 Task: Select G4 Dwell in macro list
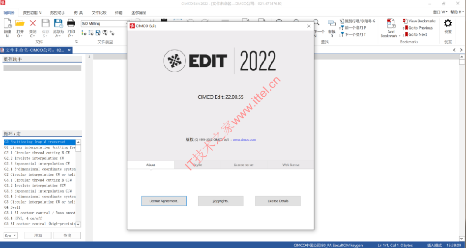[40, 207]
